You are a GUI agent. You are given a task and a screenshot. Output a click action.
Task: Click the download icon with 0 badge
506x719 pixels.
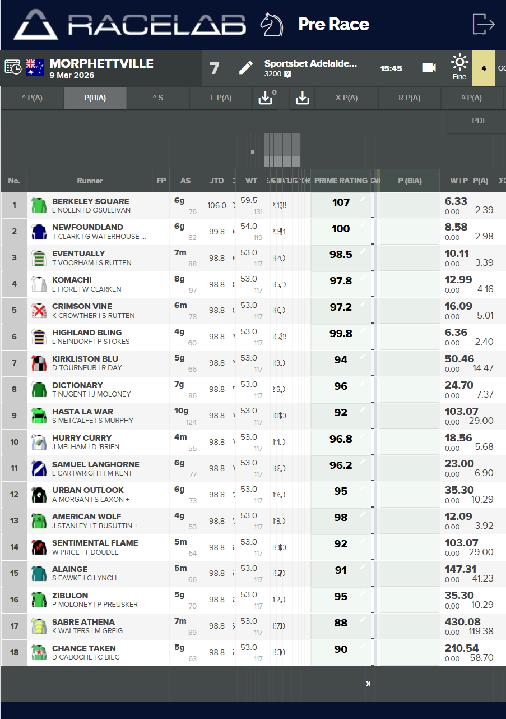pos(264,98)
